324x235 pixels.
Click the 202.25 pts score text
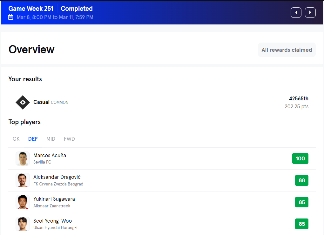(296, 107)
